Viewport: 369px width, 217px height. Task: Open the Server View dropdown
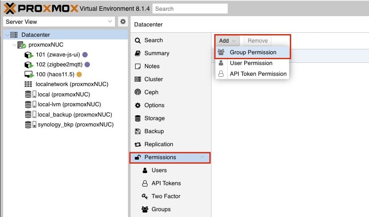click(x=59, y=22)
